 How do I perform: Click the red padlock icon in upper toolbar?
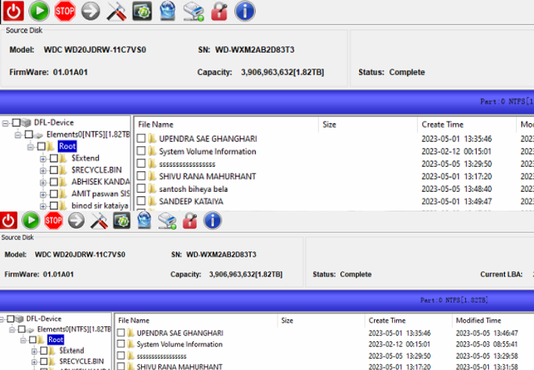219,11
